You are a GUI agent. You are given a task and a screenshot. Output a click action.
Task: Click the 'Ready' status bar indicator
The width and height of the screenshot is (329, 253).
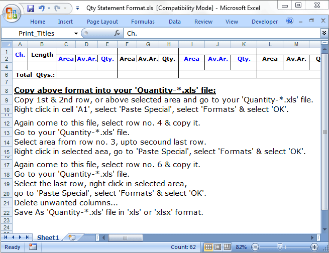point(13,247)
